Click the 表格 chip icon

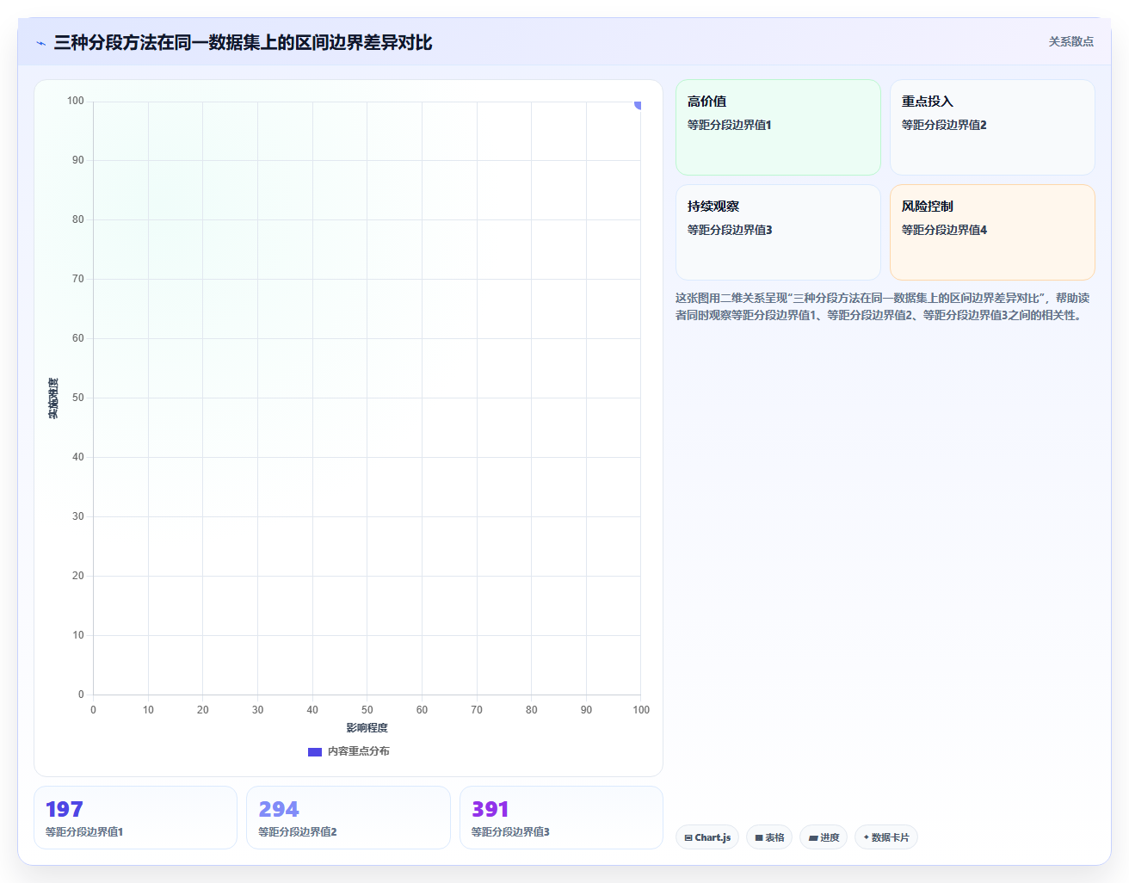tap(759, 837)
